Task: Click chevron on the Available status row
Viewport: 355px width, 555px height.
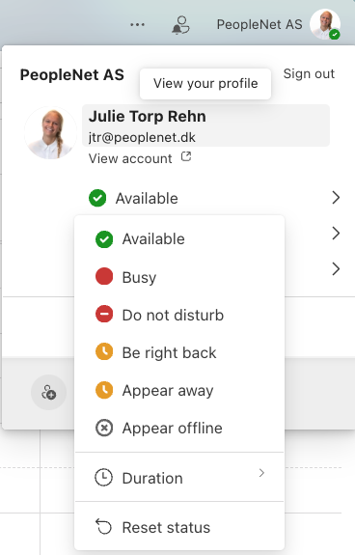Action: pos(336,198)
